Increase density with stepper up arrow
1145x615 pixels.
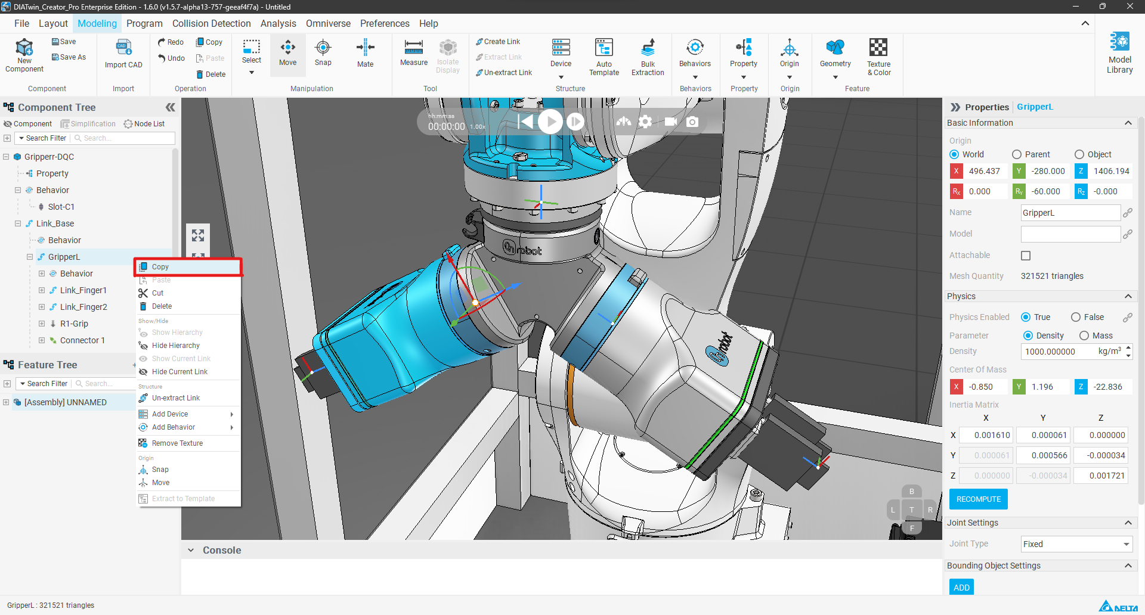point(1128,347)
